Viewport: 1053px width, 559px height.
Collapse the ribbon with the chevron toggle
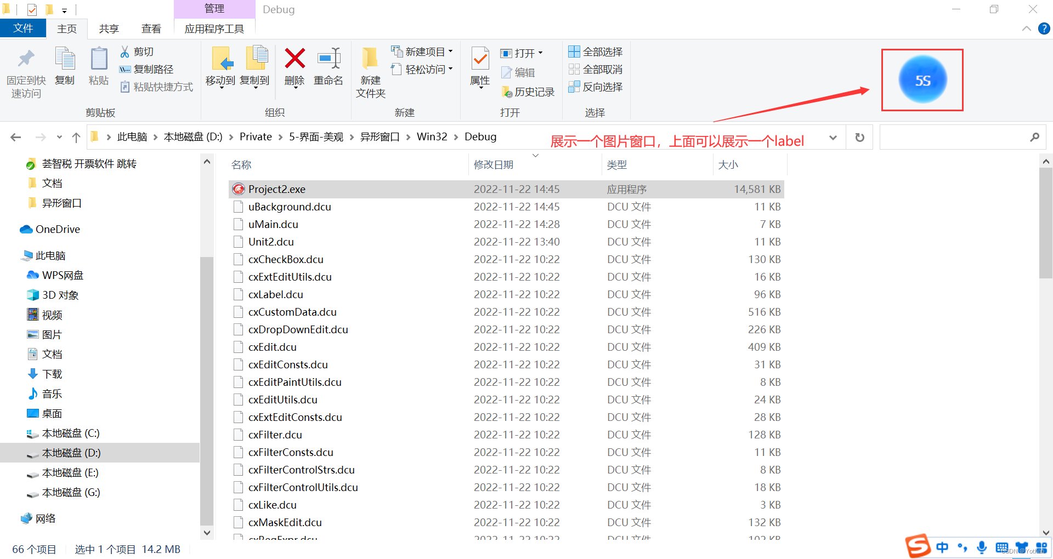click(x=1027, y=28)
